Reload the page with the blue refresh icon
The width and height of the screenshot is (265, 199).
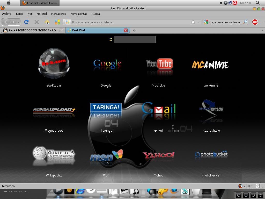(x=26, y=22)
